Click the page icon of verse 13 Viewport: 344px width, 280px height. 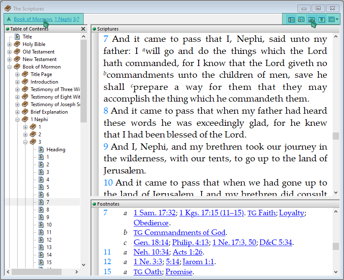tap(41, 247)
